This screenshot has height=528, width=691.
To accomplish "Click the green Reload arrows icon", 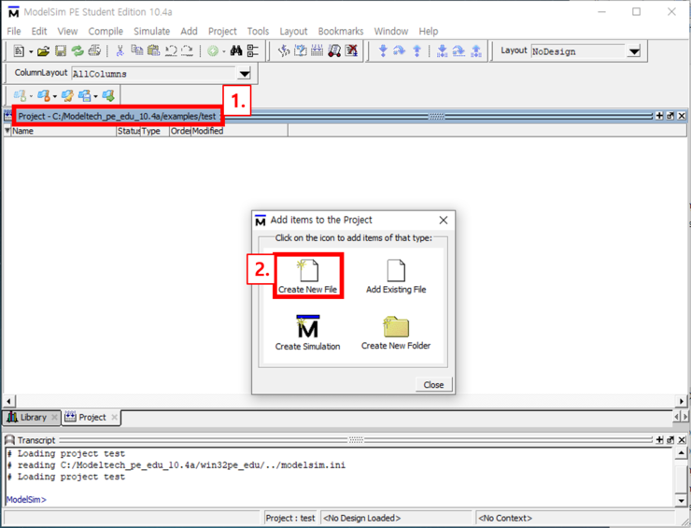I will tap(78, 51).
